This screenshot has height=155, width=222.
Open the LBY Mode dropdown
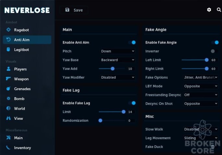click(x=201, y=86)
